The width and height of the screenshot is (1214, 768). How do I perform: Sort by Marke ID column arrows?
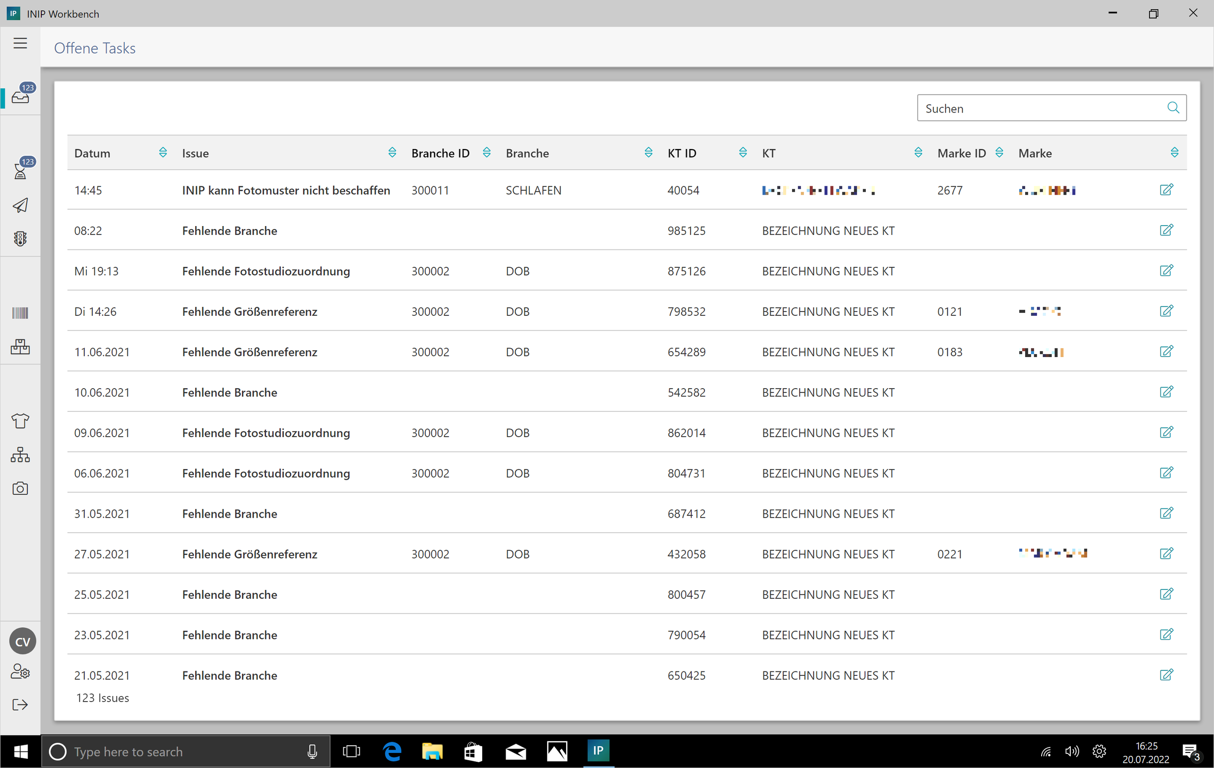999,153
